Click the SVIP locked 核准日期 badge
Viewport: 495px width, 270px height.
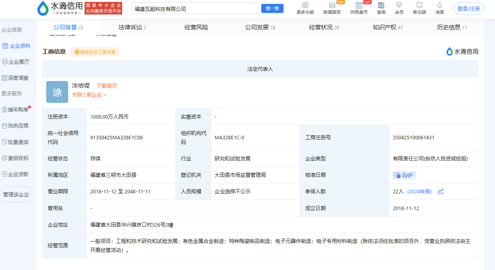[405, 175]
